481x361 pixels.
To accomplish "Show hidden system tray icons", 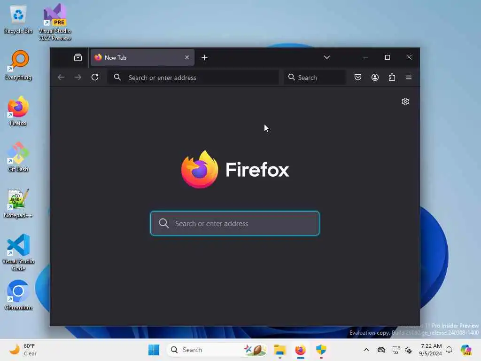I will [x=366, y=350].
